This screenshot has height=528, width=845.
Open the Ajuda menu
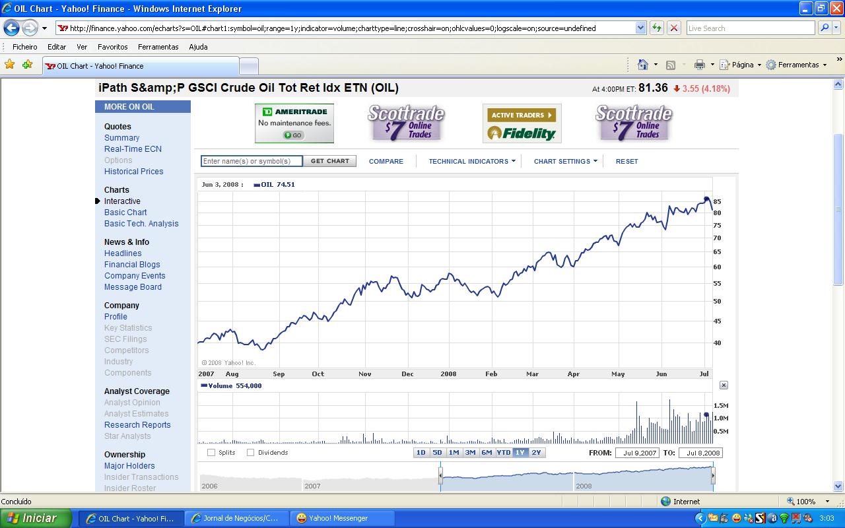198,47
